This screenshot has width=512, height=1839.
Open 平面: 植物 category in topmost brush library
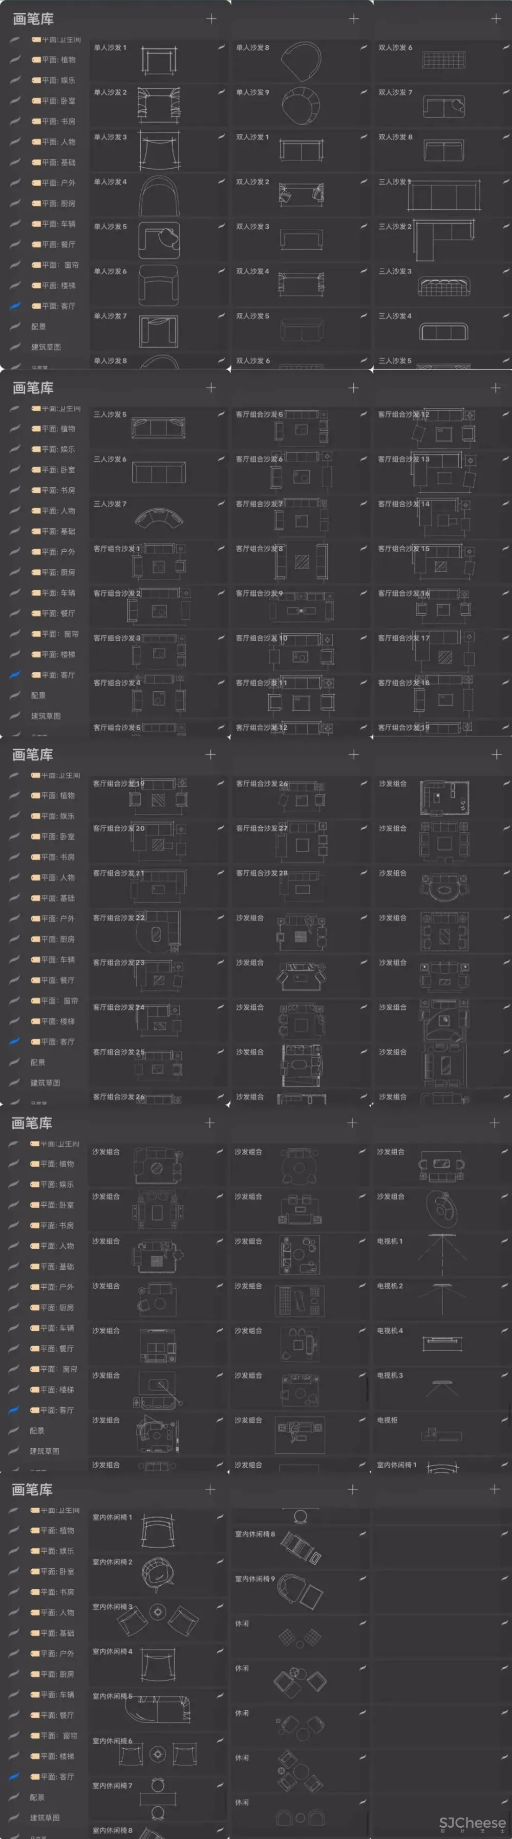click(x=58, y=60)
